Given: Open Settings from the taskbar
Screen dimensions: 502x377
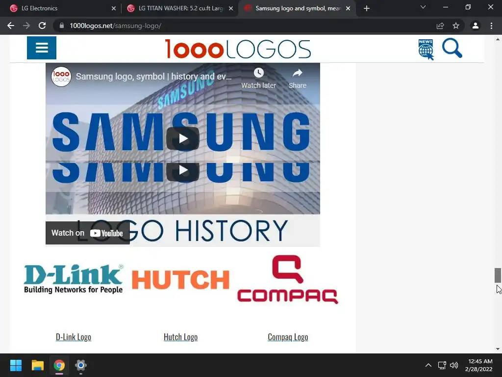Looking at the screenshot, I should click(x=81, y=365).
